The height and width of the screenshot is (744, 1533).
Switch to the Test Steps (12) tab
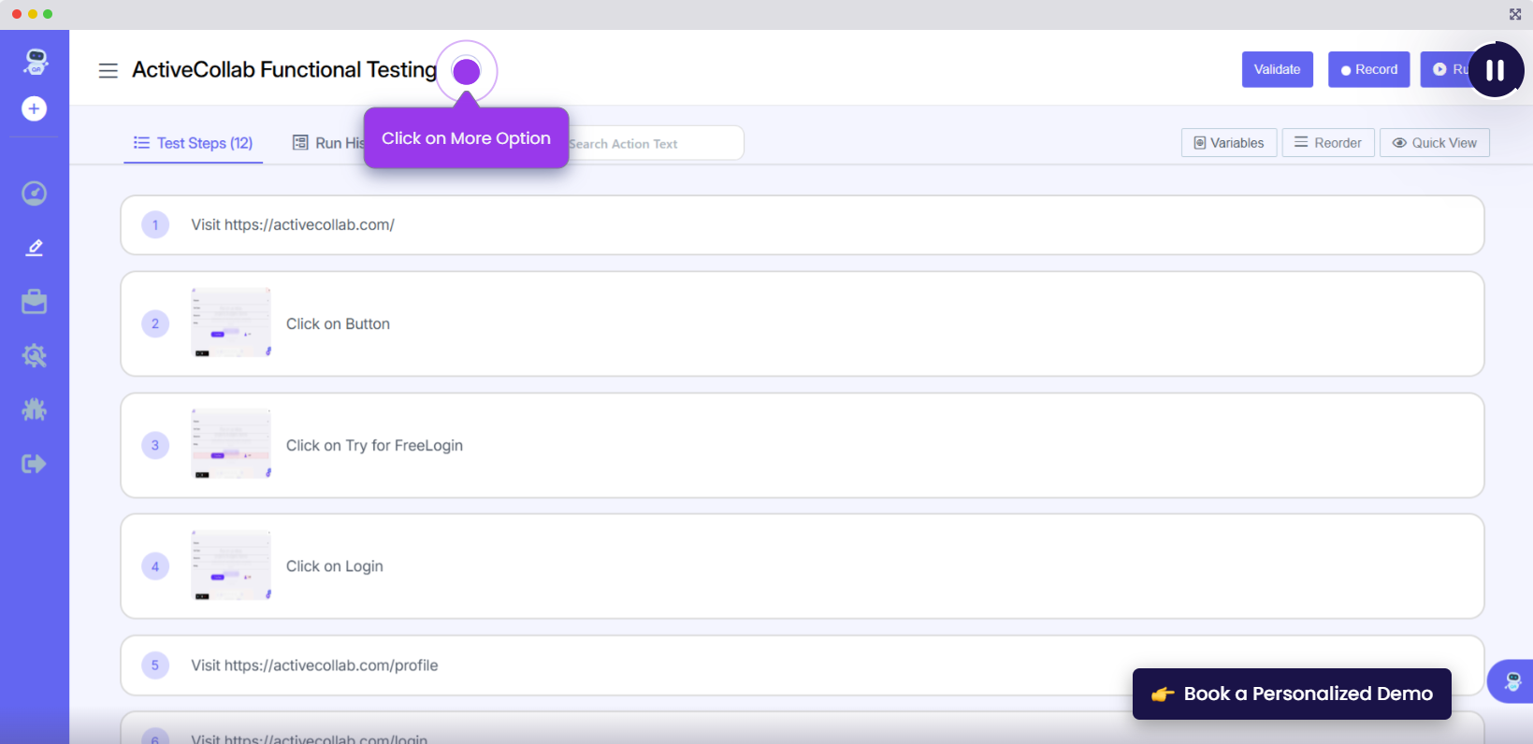(194, 143)
